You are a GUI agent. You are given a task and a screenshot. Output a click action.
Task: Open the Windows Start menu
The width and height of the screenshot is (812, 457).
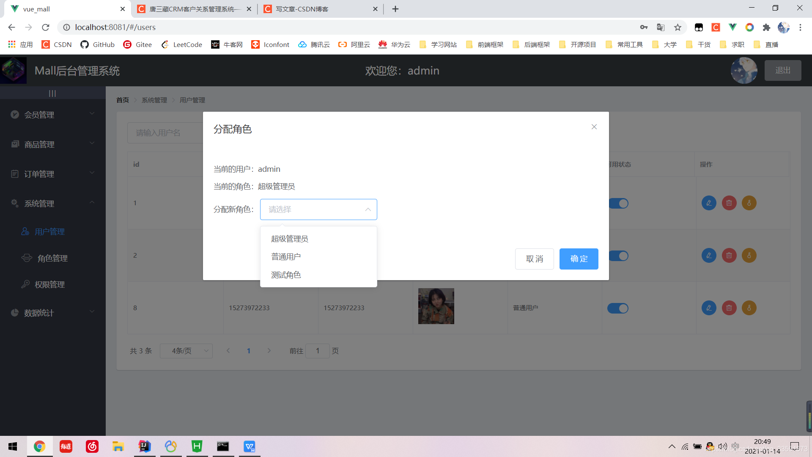[x=13, y=446]
